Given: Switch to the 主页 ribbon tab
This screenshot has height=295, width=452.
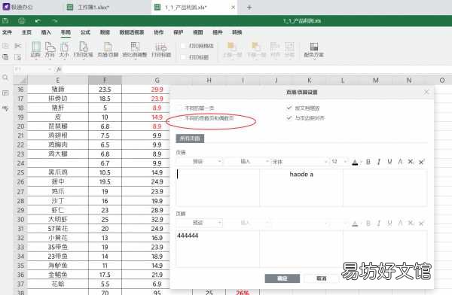Looking at the screenshot, I should click(26, 32).
